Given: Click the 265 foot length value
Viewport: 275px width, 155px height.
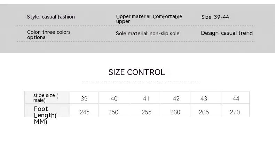Looking at the screenshot, I should click(204, 112).
